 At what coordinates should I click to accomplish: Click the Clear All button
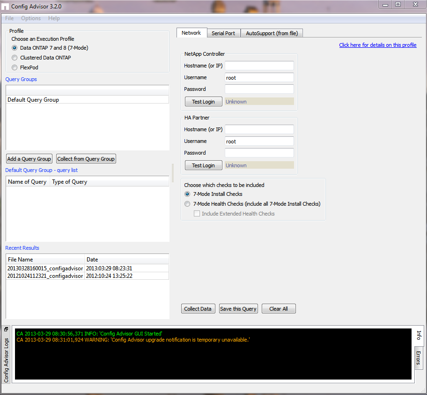point(279,309)
